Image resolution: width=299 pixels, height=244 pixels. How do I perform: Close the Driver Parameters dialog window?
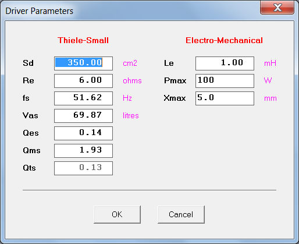[277, 8]
